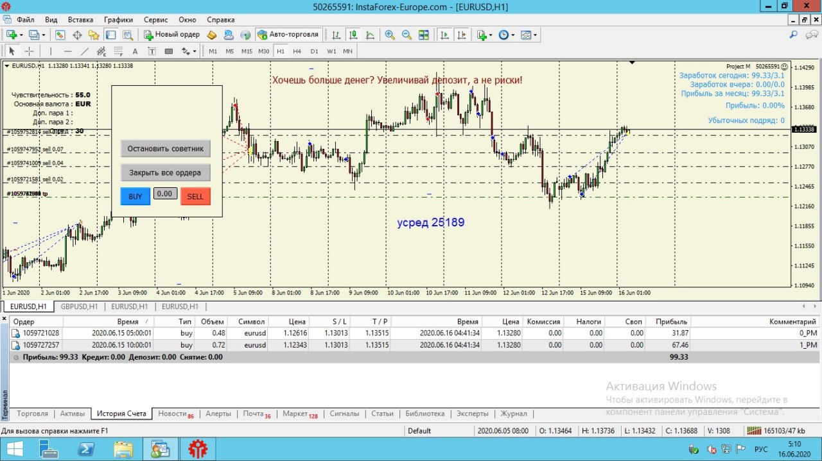Click the 0.00 lot input field
Screen dimensions: 822x461
[x=165, y=193]
